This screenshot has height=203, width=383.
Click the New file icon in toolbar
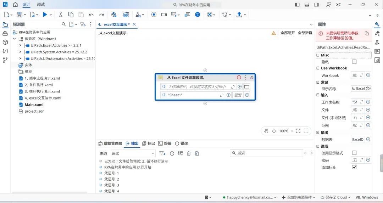tap(7, 15)
